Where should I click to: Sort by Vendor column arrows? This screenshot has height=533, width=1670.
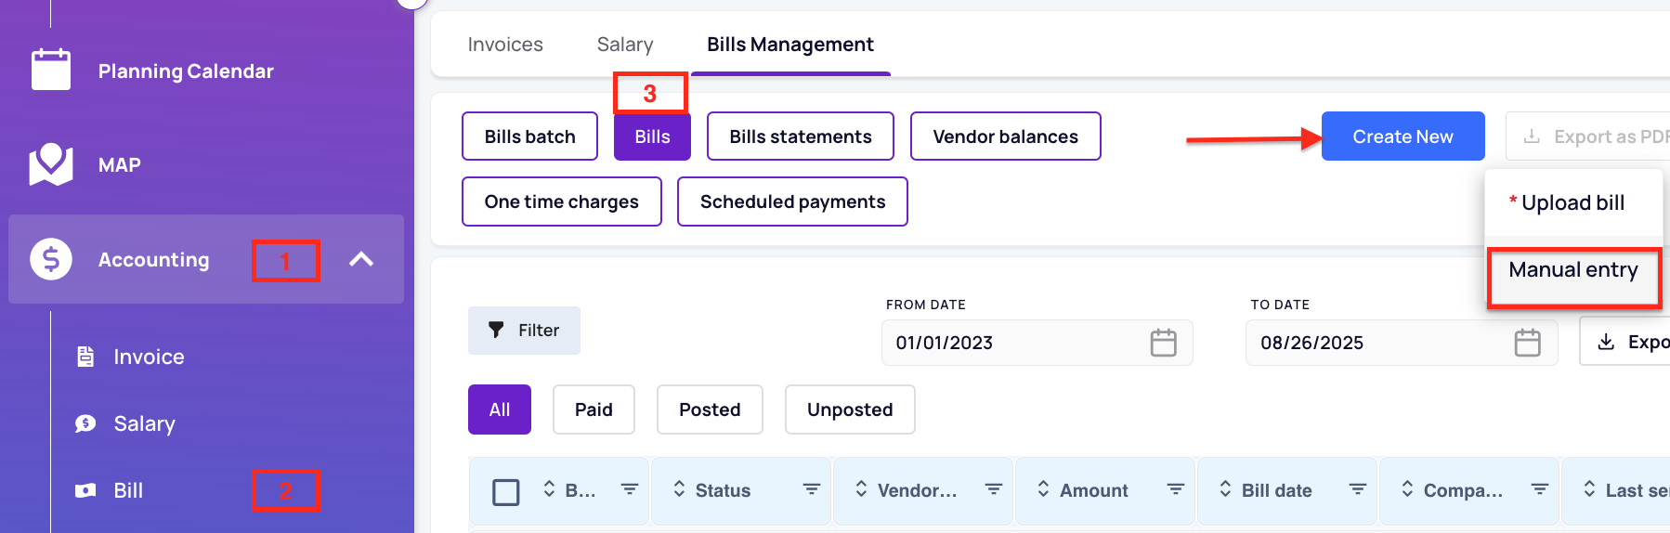coord(861,489)
